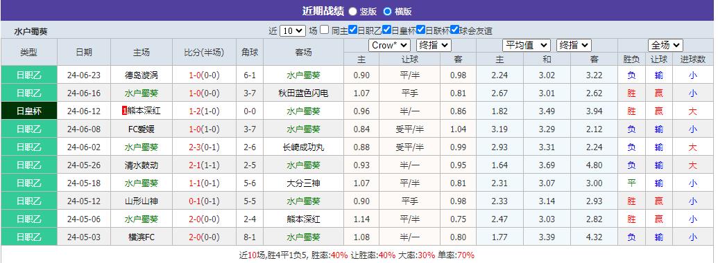718x263 pixels.
Task: Click FC爱媛 home team link
Action: [141, 129]
